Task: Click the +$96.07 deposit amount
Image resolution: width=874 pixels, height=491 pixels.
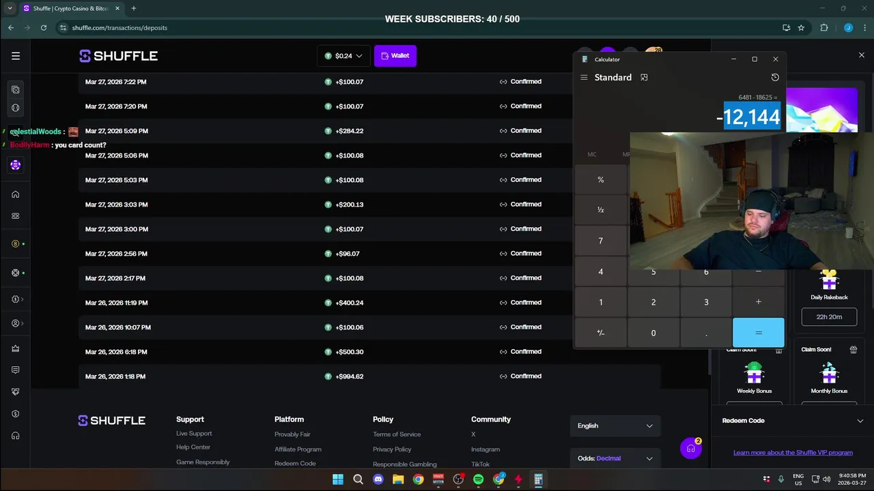Action: (347, 254)
